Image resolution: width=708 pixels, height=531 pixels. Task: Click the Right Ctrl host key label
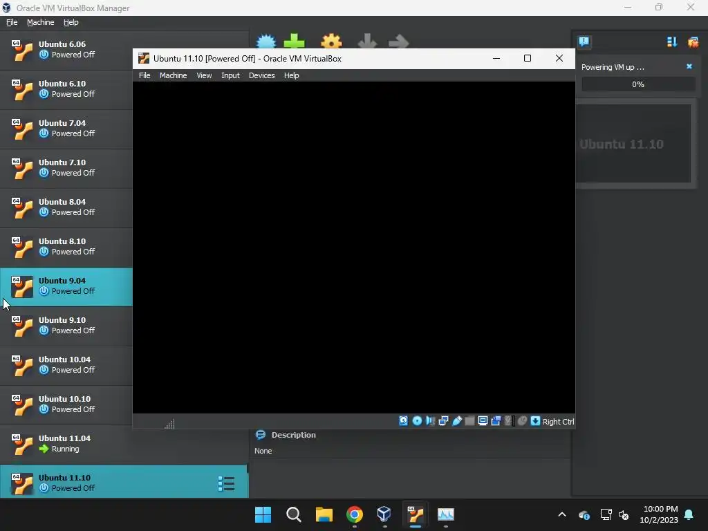pos(558,421)
